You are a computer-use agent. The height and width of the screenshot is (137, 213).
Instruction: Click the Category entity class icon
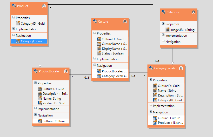point(163,12)
